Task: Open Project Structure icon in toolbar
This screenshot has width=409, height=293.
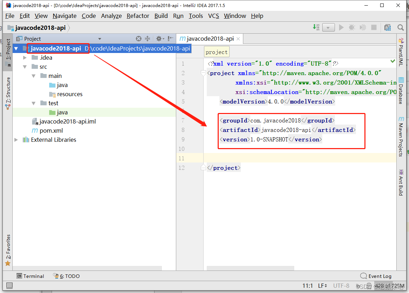Action: [388, 27]
